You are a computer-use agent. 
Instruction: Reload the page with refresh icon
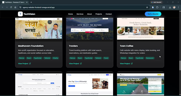(11, 7)
